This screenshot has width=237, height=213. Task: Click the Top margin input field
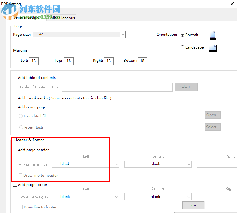[69, 61]
